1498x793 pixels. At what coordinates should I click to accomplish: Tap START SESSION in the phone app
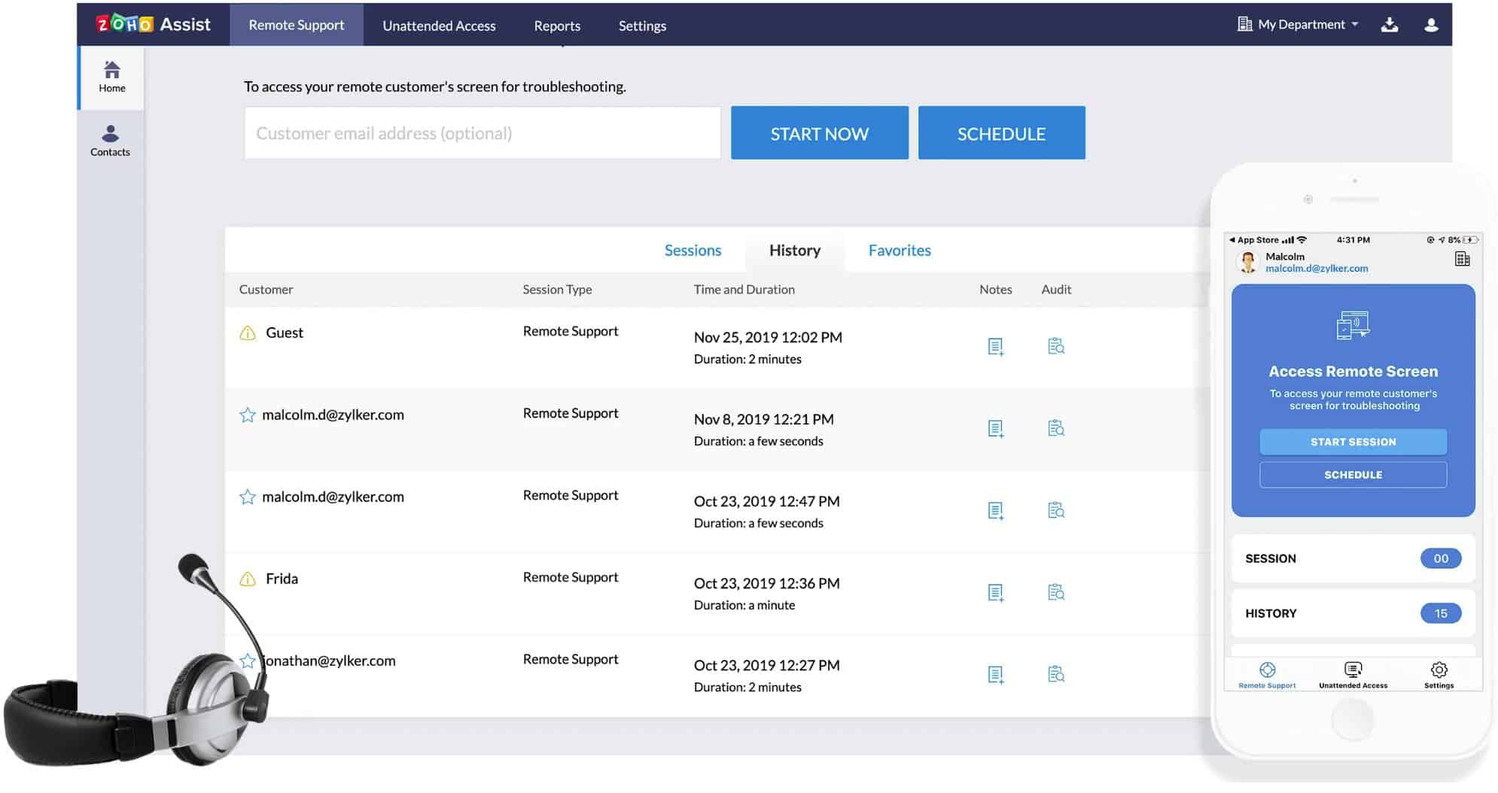click(1353, 442)
